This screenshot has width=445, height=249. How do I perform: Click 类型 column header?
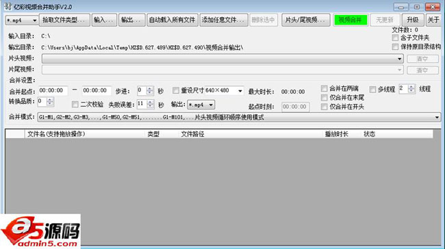(x=162, y=134)
